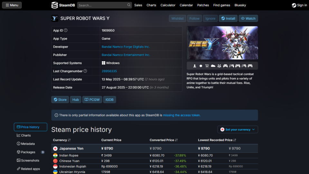
Task: Click the Rp 699000 current price
Action: click(x=109, y=167)
